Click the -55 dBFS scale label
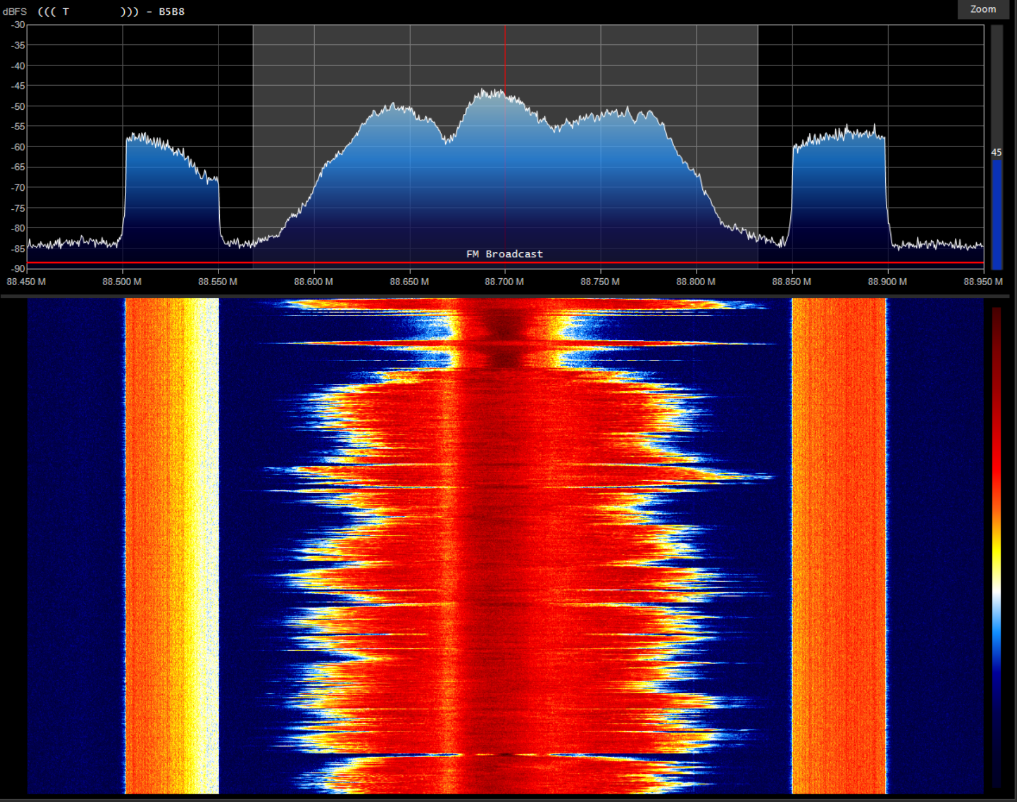Screen dimensions: 1017x802 18,126
